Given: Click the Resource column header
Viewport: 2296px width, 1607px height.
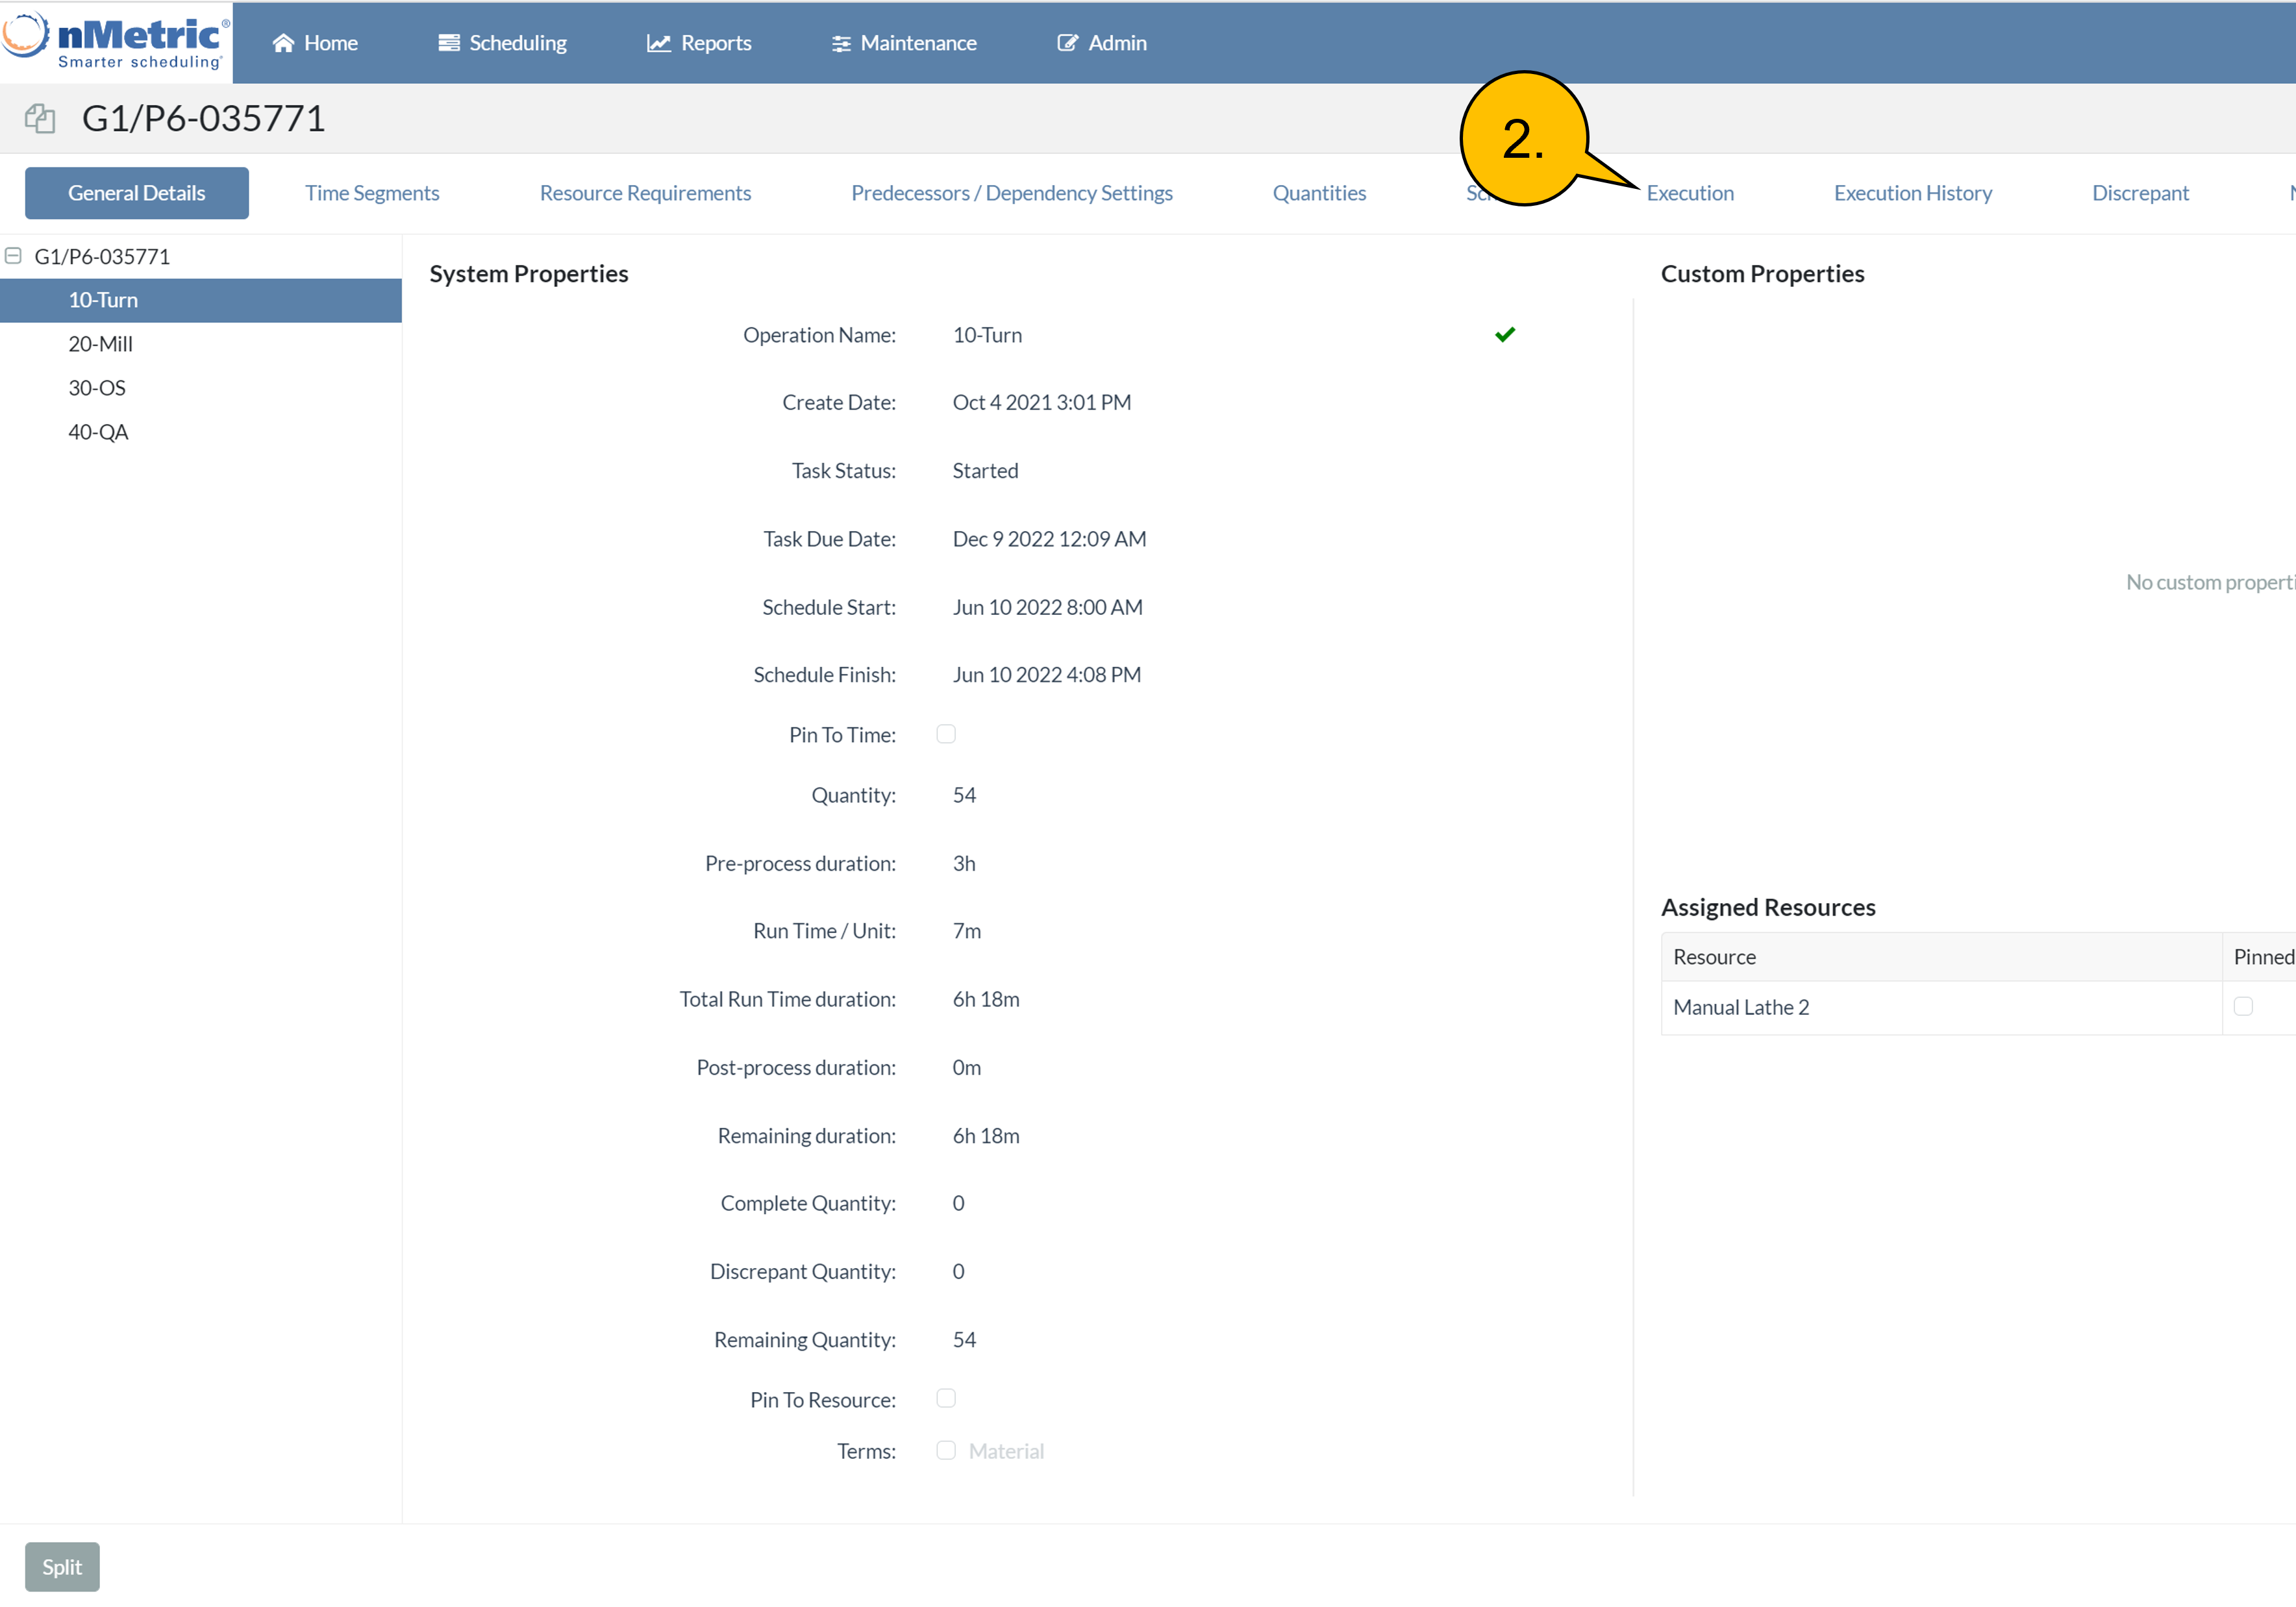Looking at the screenshot, I should click(1714, 957).
